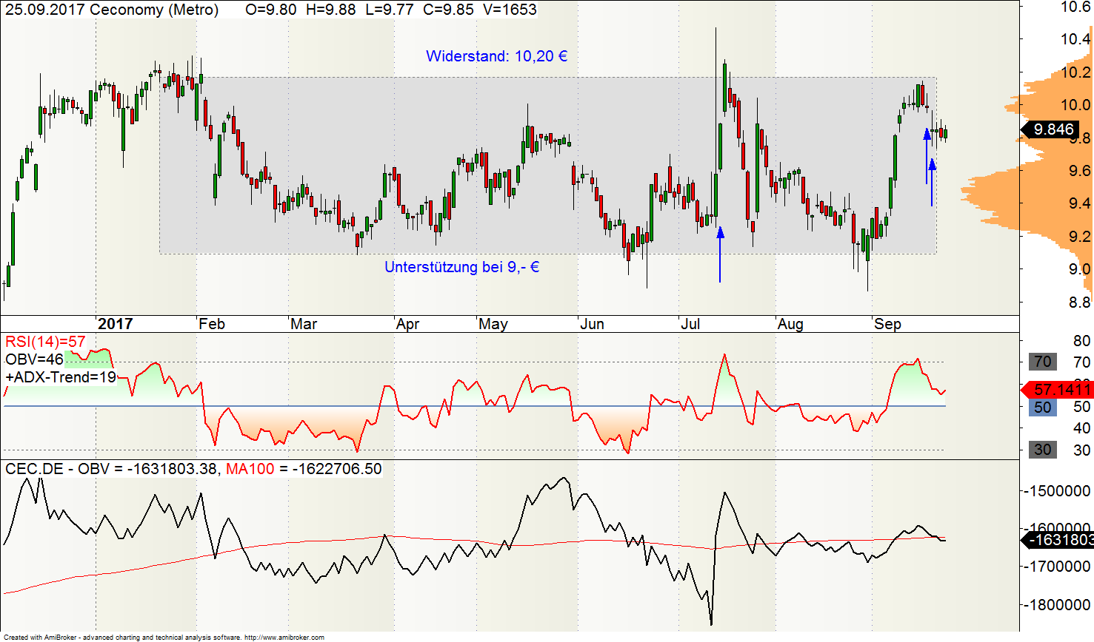This screenshot has width=1094, height=642.
Task: Click the Ceconomy (Metro) chart title
Action: tap(154, 10)
